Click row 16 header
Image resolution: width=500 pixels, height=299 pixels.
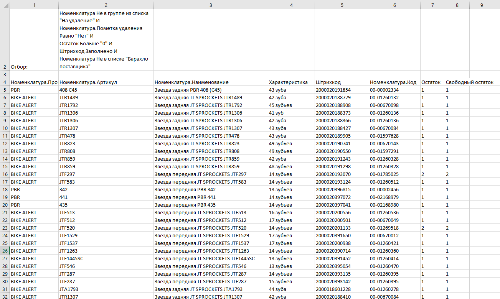pyautogui.click(x=5, y=174)
